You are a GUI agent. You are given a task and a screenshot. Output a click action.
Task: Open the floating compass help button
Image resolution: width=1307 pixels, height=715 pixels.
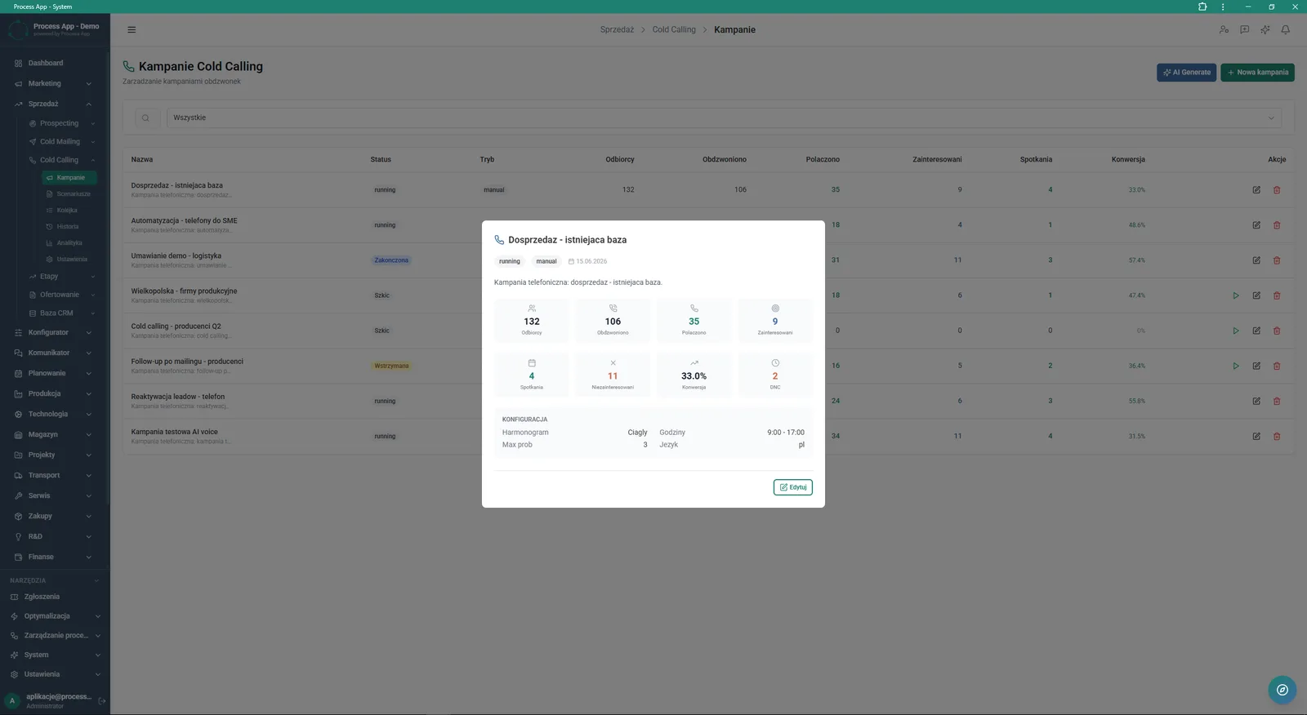[1282, 690]
